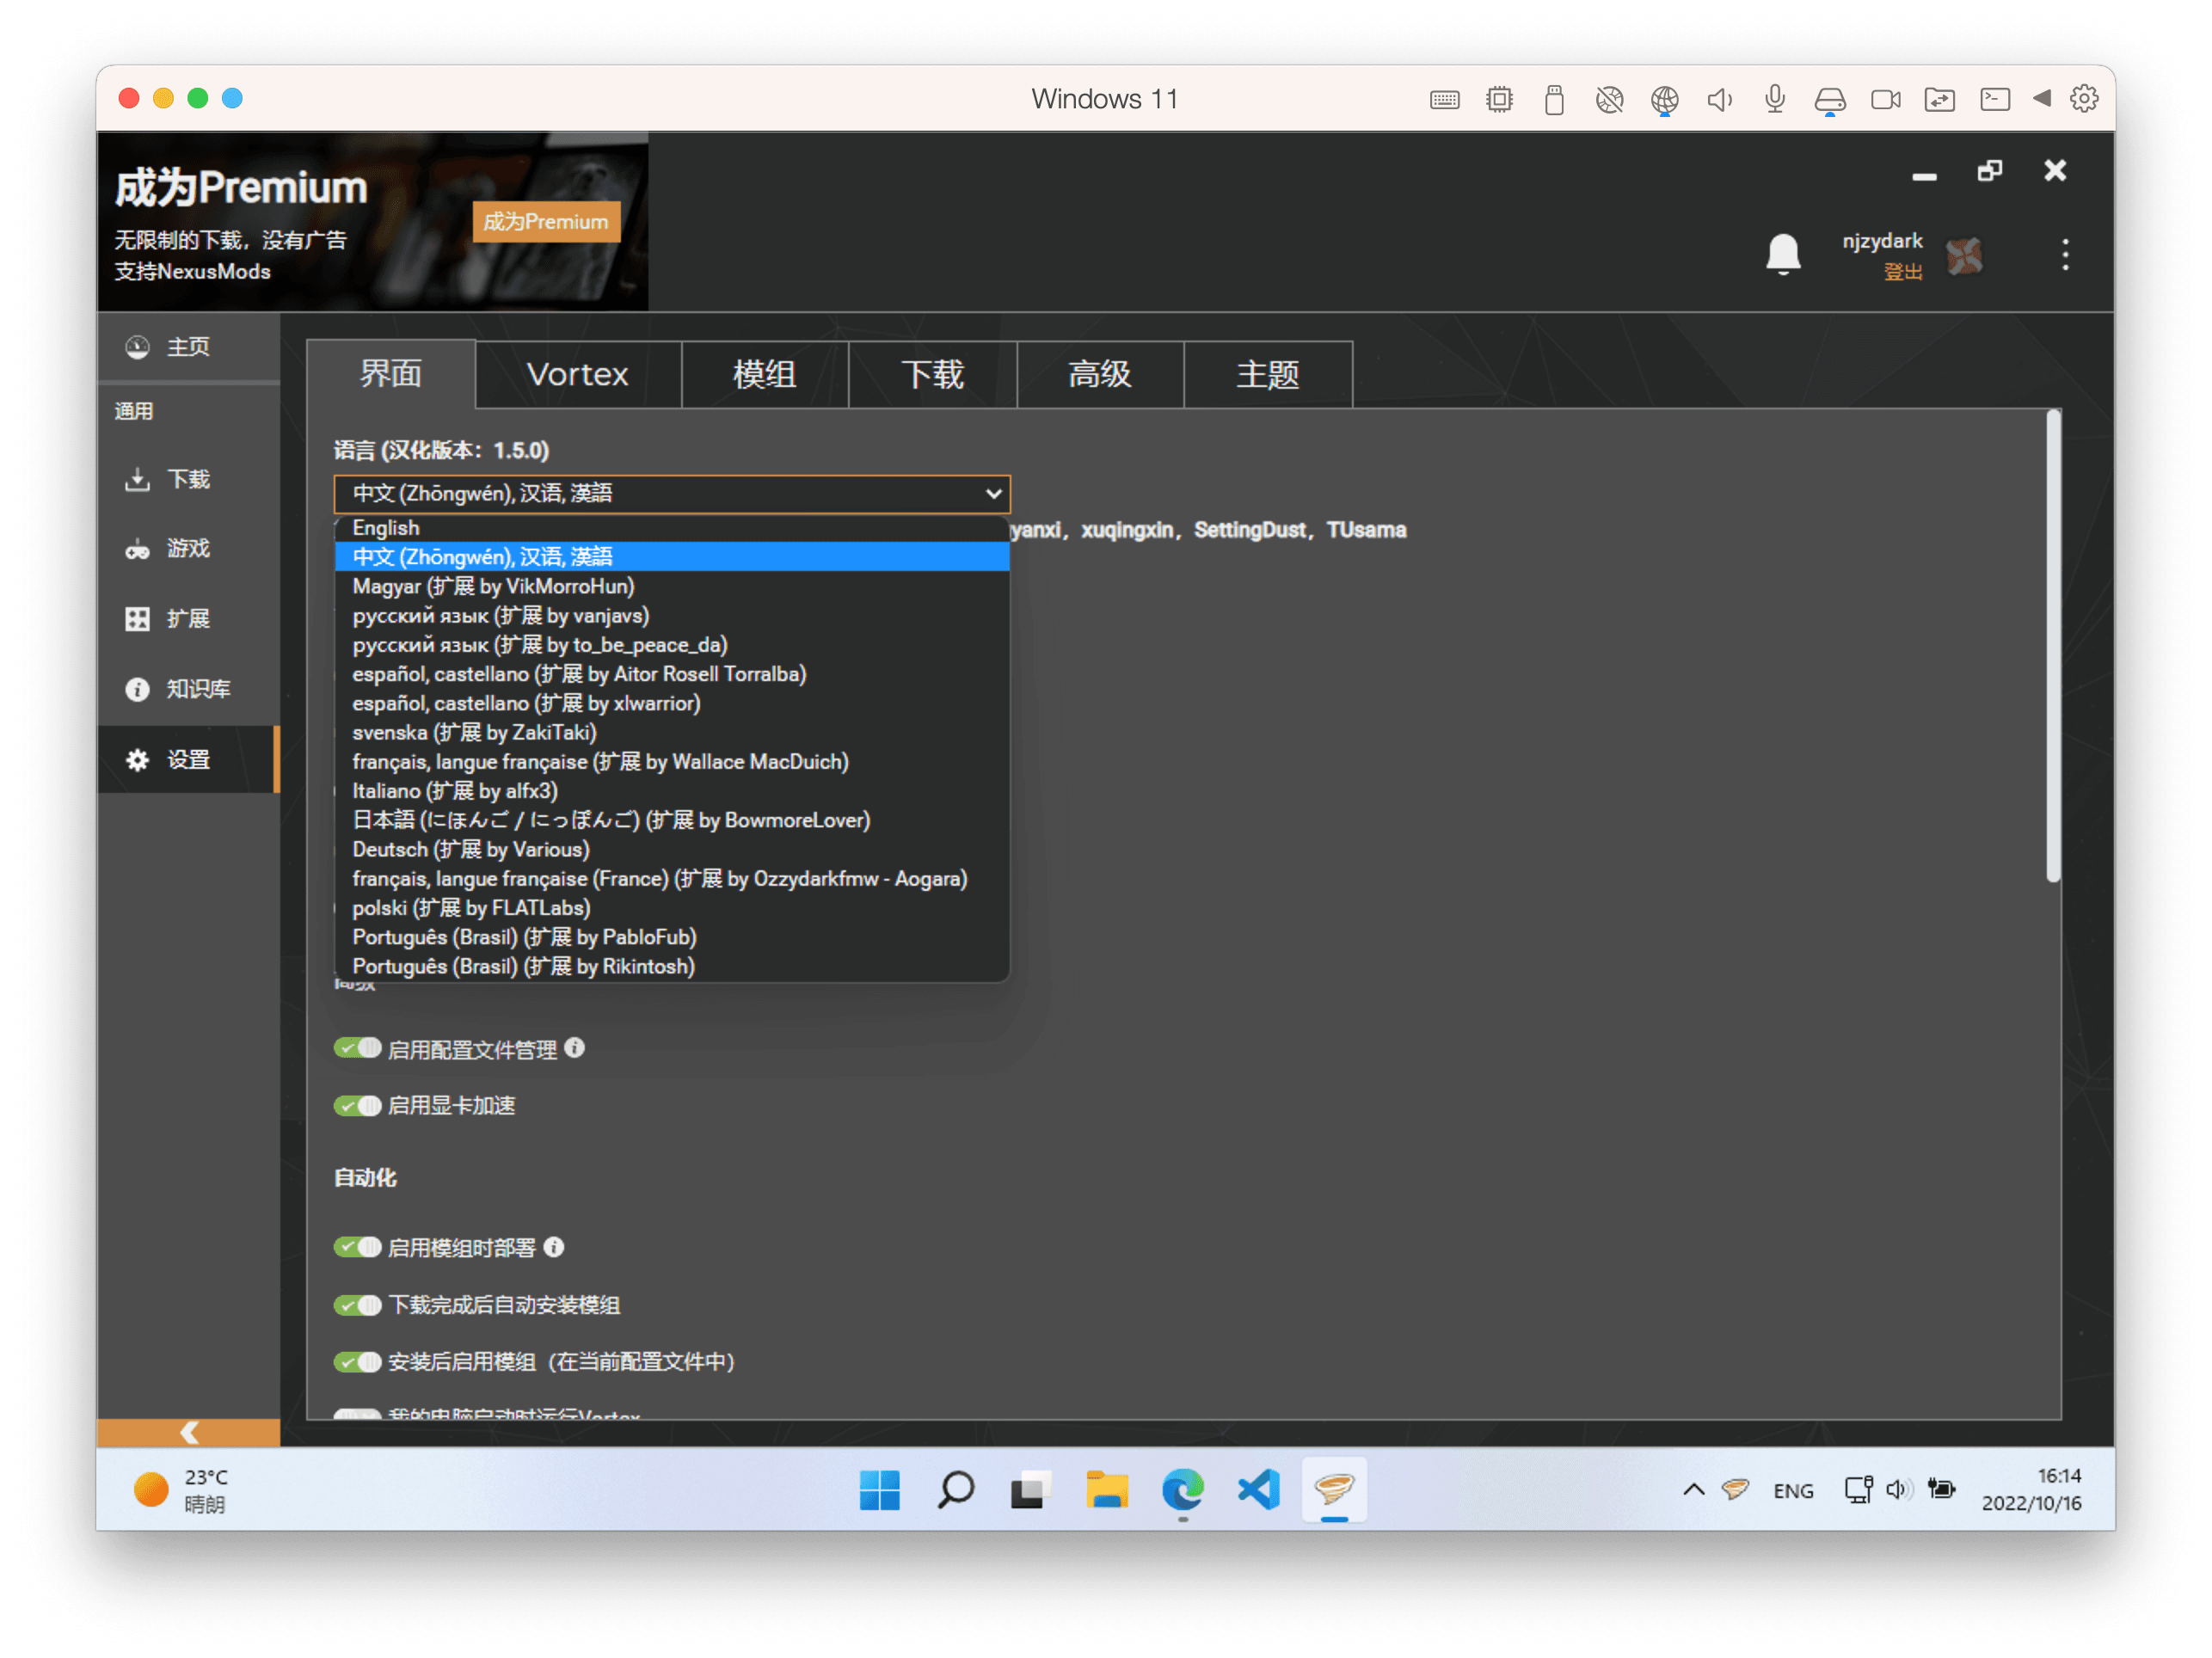
Task: Switch to the Vortex tab
Action: (578, 375)
